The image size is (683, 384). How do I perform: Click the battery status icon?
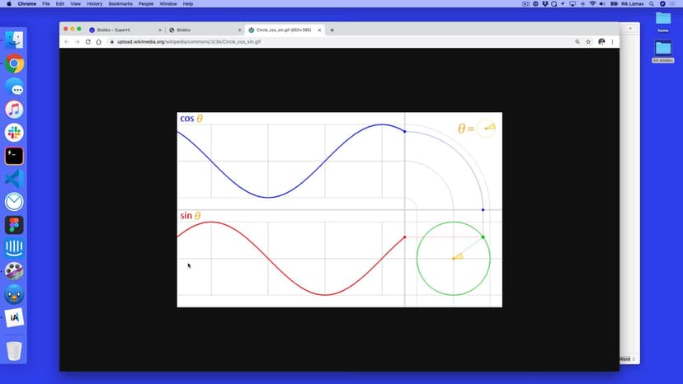[615, 4]
